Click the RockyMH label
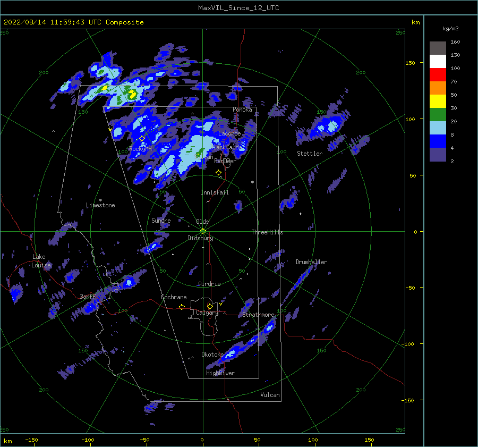The width and height of the screenshot is (478, 447). point(140,149)
